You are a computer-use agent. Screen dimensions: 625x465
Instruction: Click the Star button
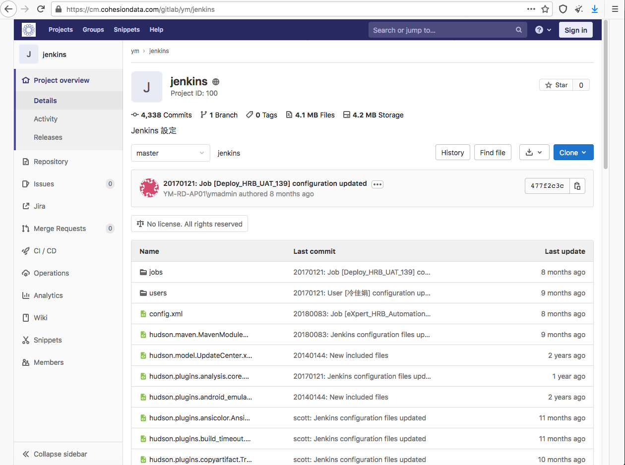[556, 85]
